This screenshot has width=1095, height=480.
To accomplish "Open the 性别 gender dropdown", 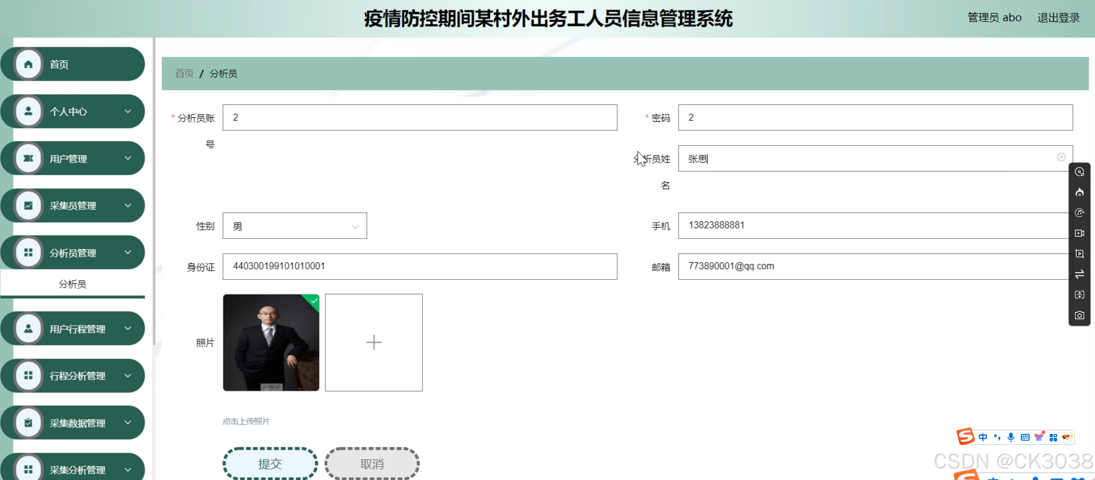I will (294, 226).
